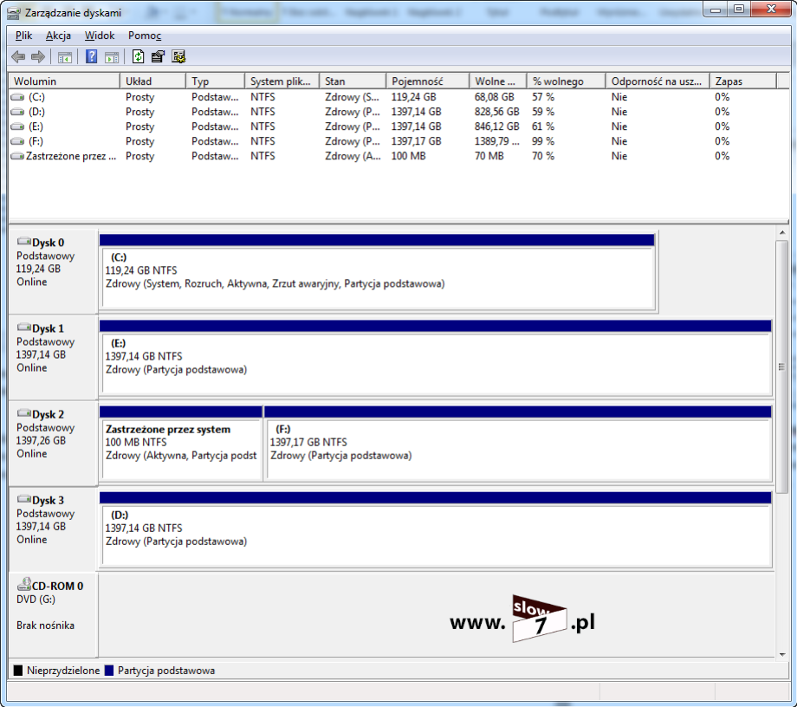This screenshot has width=797, height=707.
Task: Maximize the Zarządzanie dyskami window
Action: click(739, 10)
